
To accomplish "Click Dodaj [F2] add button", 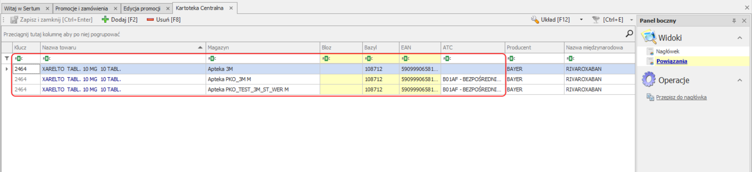I will pyautogui.click(x=119, y=20).
